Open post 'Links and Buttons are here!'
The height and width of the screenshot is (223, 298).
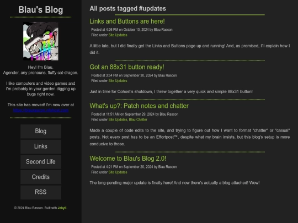(127, 21)
